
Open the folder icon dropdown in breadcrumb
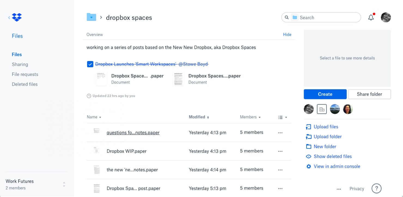(x=91, y=17)
